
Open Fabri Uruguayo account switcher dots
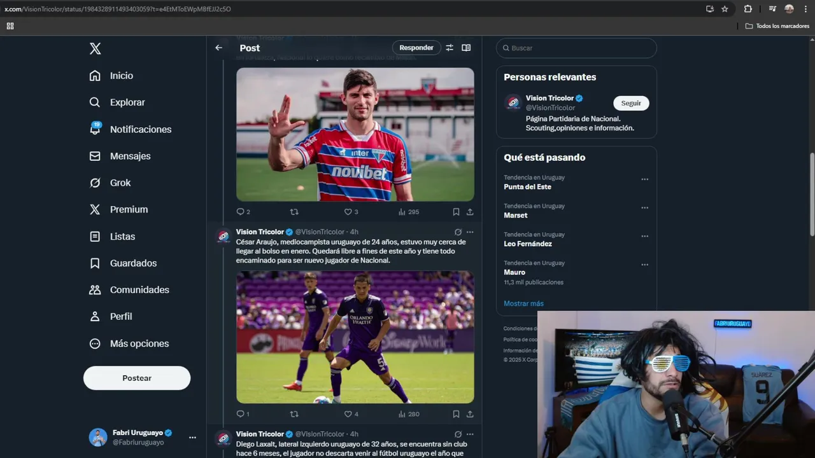[x=192, y=437]
